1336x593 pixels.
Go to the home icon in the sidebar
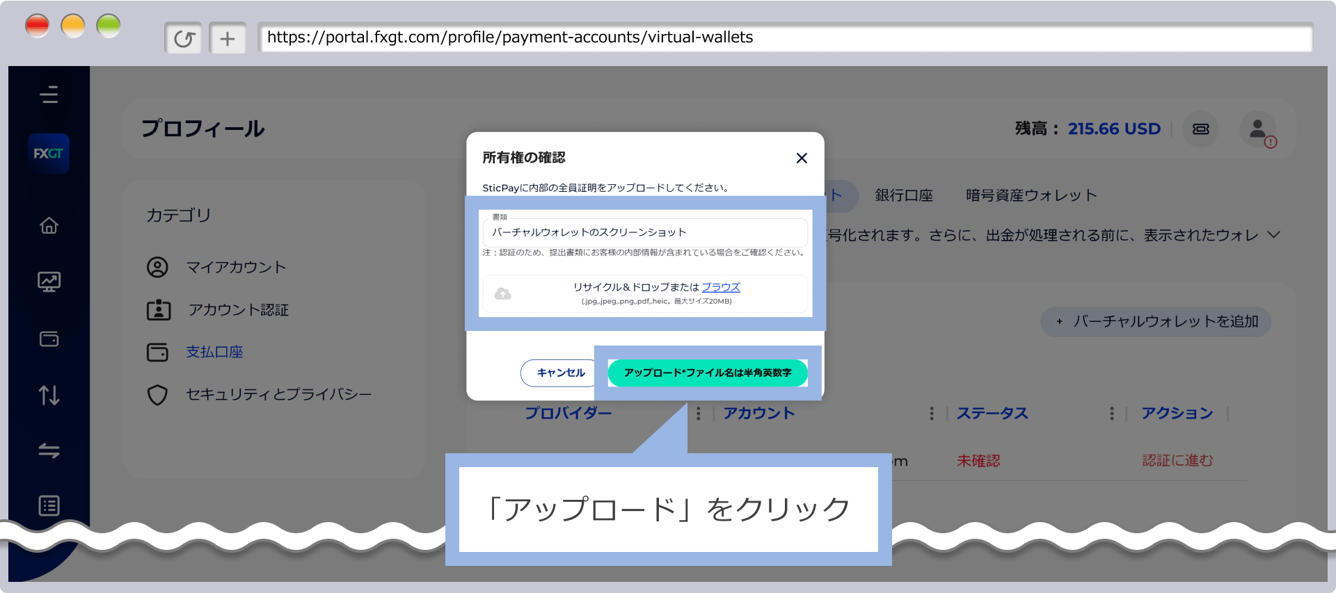(49, 225)
